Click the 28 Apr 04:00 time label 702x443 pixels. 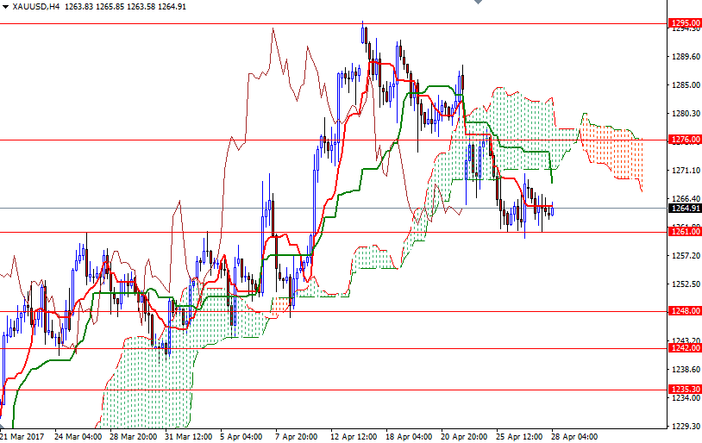point(575,436)
